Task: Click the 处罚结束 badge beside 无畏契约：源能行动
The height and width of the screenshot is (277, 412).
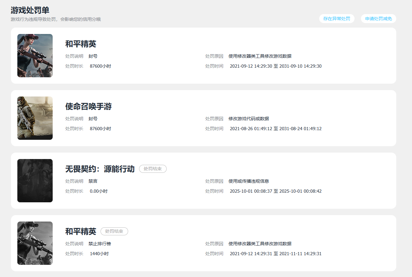Action: tap(153, 169)
